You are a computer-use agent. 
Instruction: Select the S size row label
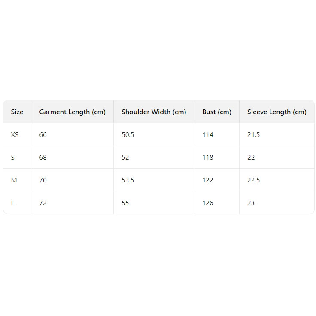[13, 158]
